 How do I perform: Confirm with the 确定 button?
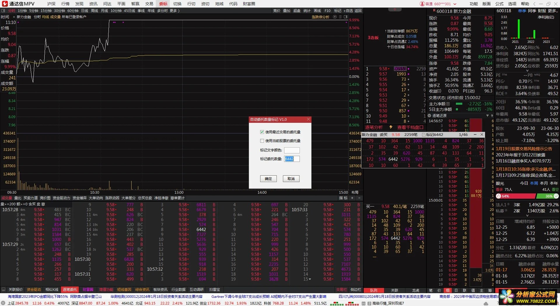[268, 179]
